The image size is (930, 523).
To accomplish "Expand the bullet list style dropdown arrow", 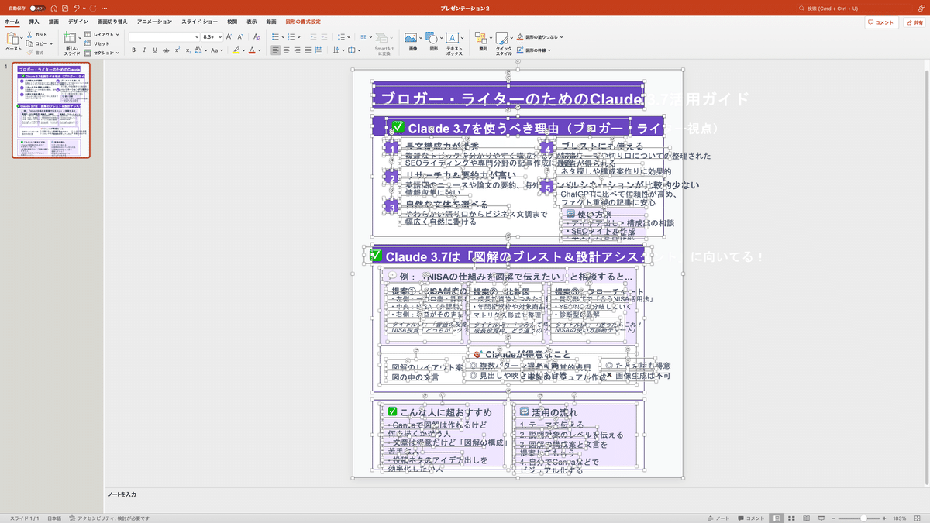I will [283, 36].
